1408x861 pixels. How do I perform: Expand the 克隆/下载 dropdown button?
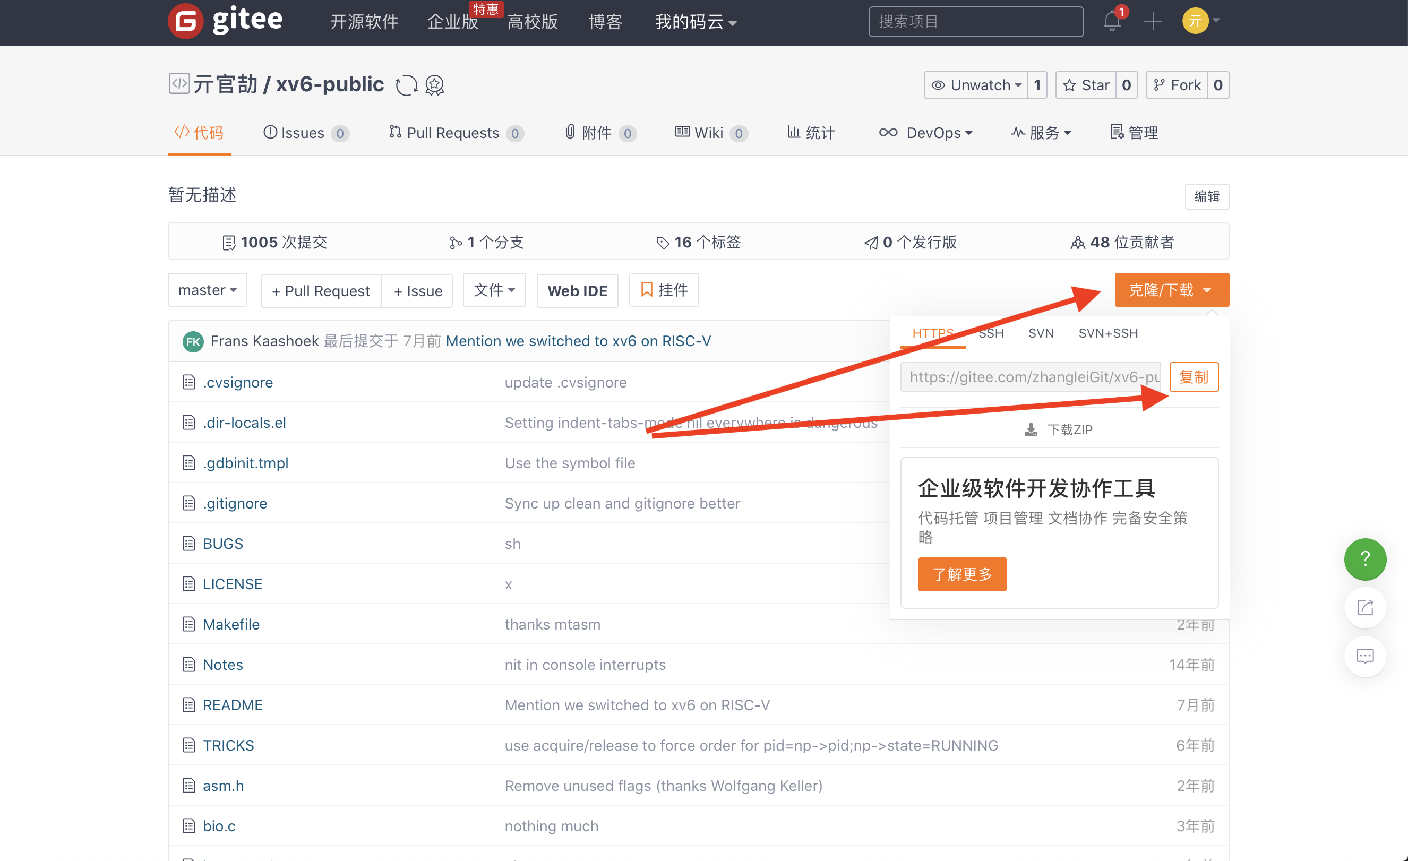point(1171,290)
